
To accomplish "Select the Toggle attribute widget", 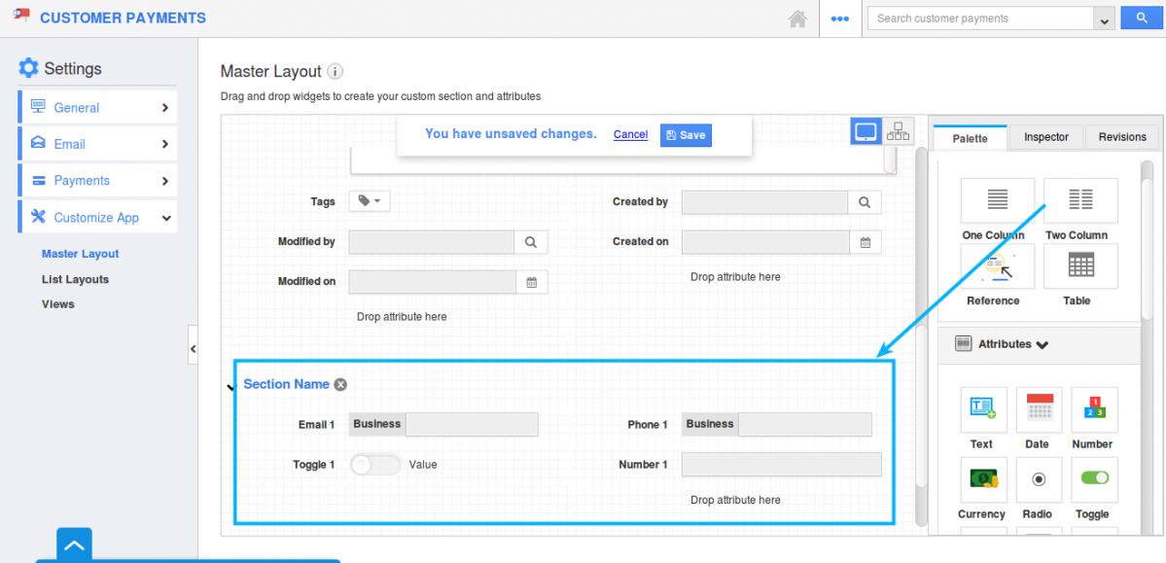I will click(1094, 479).
